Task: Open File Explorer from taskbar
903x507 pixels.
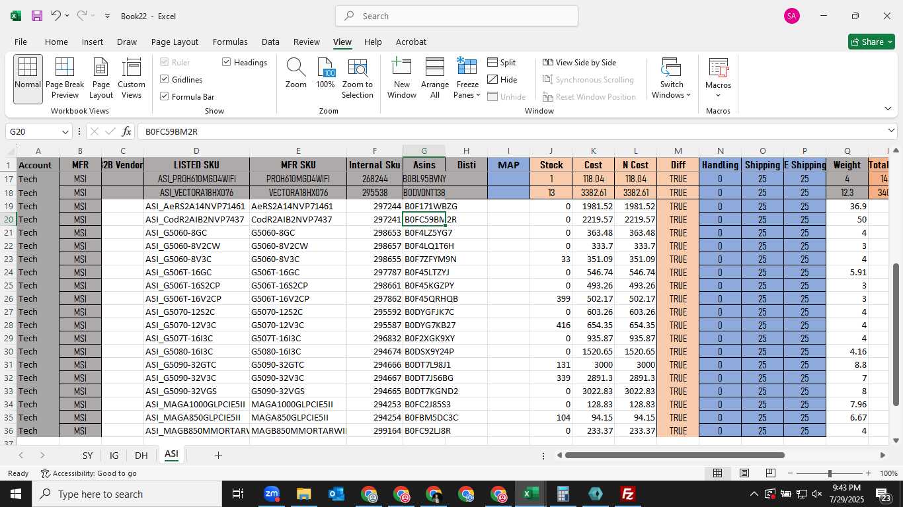Action: coord(303,494)
